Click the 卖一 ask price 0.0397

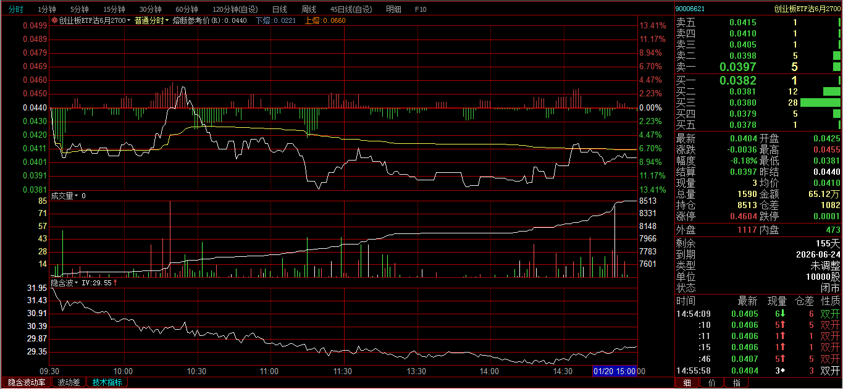tap(737, 67)
